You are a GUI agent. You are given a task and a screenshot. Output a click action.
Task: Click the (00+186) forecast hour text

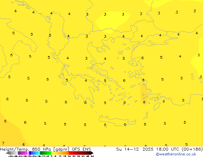tap(192, 149)
